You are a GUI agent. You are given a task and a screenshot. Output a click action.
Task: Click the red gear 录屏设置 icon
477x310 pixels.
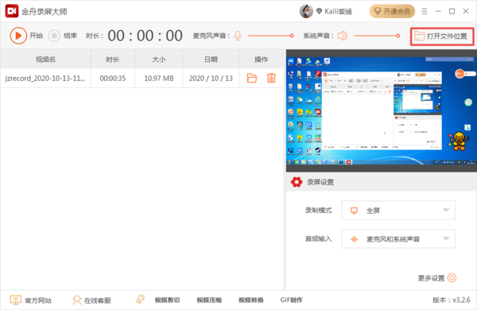[297, 182]
